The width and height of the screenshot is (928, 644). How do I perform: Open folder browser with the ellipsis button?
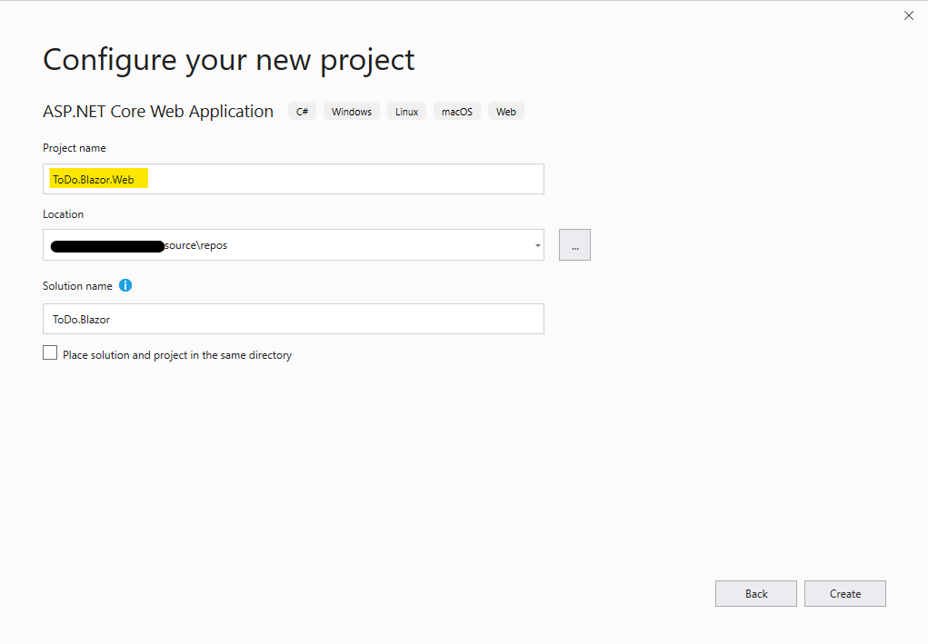tap(574, 245)
